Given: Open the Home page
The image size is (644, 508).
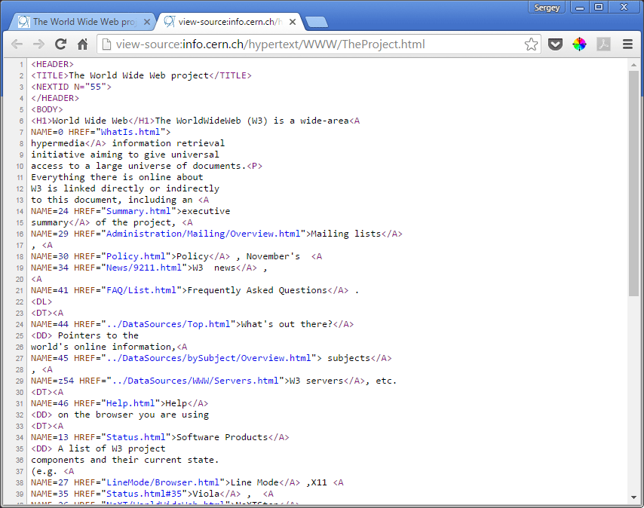Looking at the screenshot, I should (x=82, y=44).
